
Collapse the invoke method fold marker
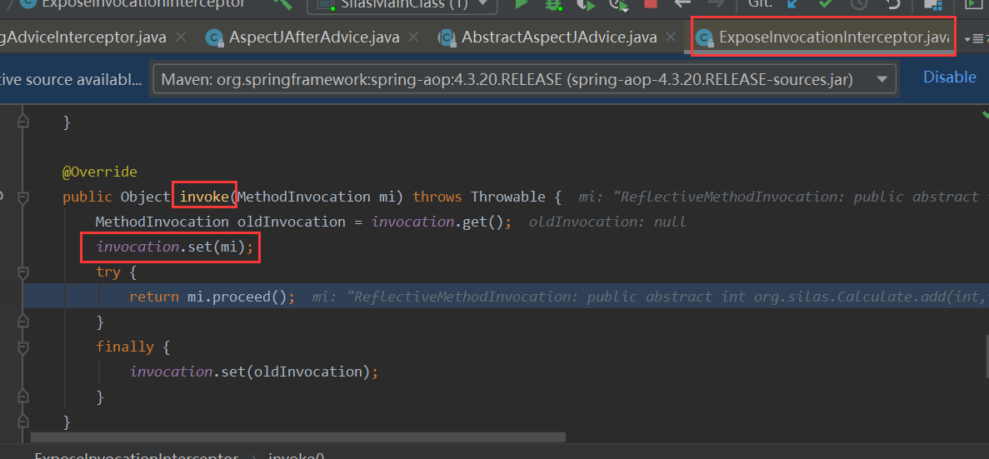pyautogui.click(x=23, y=197)
